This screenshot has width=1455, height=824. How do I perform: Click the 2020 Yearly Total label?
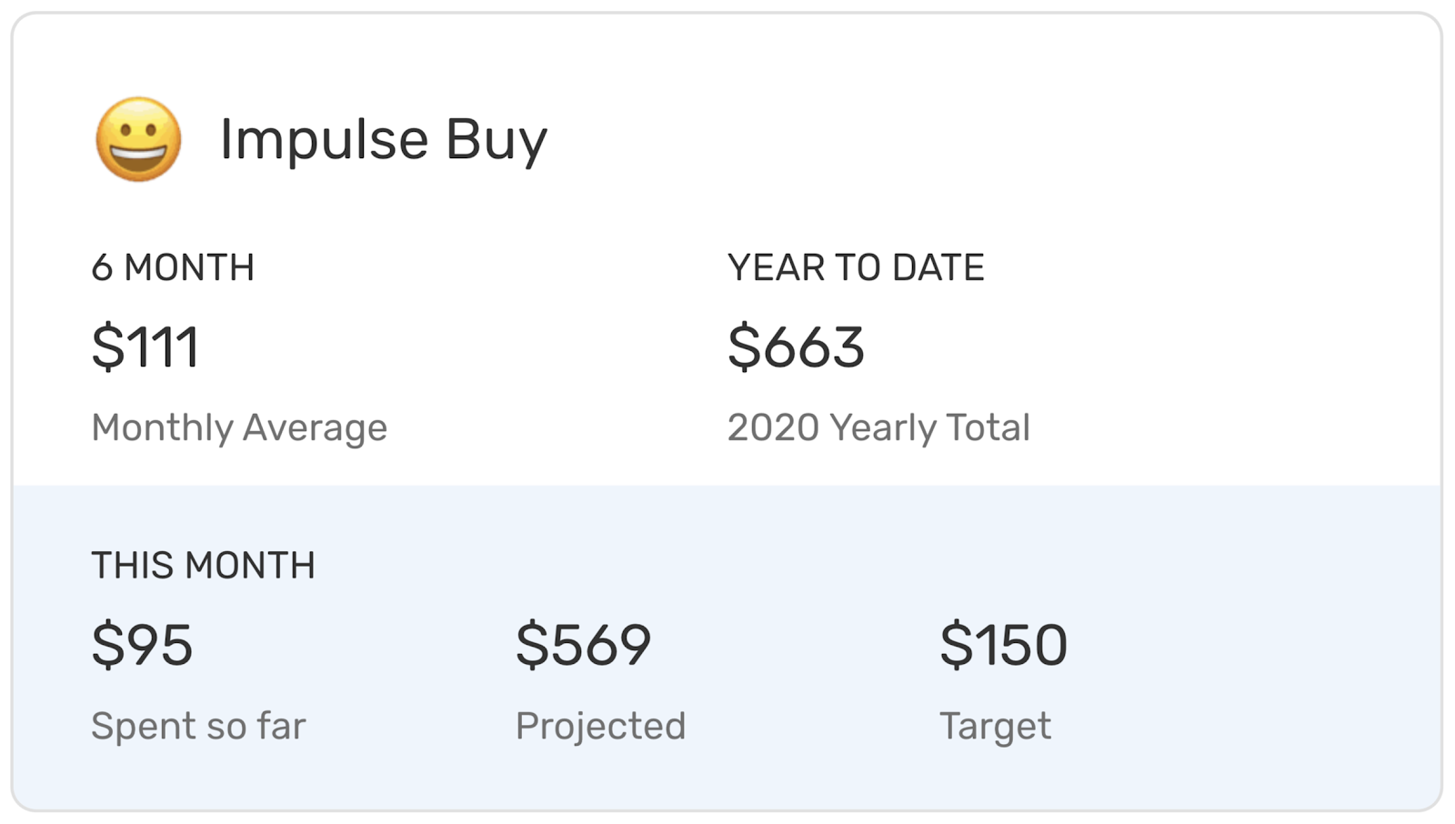[878, 427]
